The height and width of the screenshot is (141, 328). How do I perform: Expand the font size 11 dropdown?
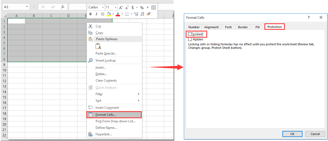(x=115, y=8)
